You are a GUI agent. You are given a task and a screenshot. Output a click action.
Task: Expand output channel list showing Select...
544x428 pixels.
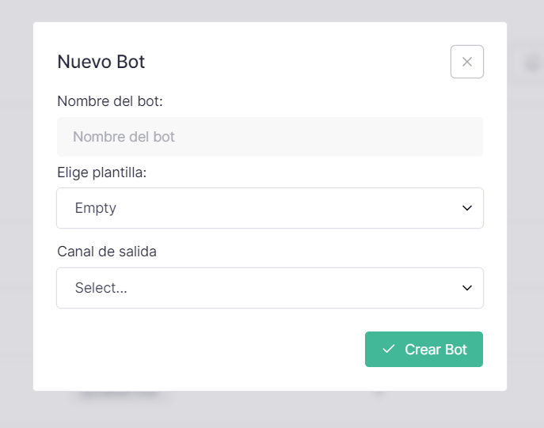coord(270,288)
